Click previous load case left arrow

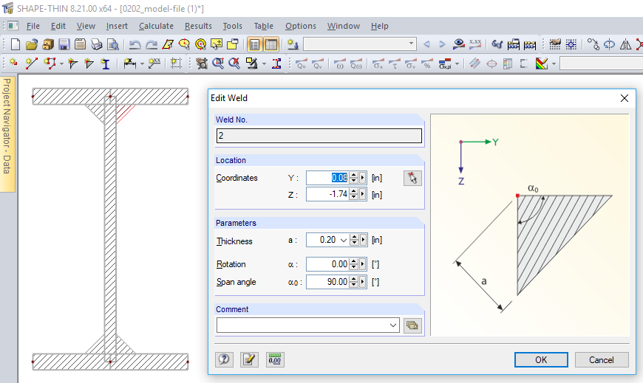427,44
